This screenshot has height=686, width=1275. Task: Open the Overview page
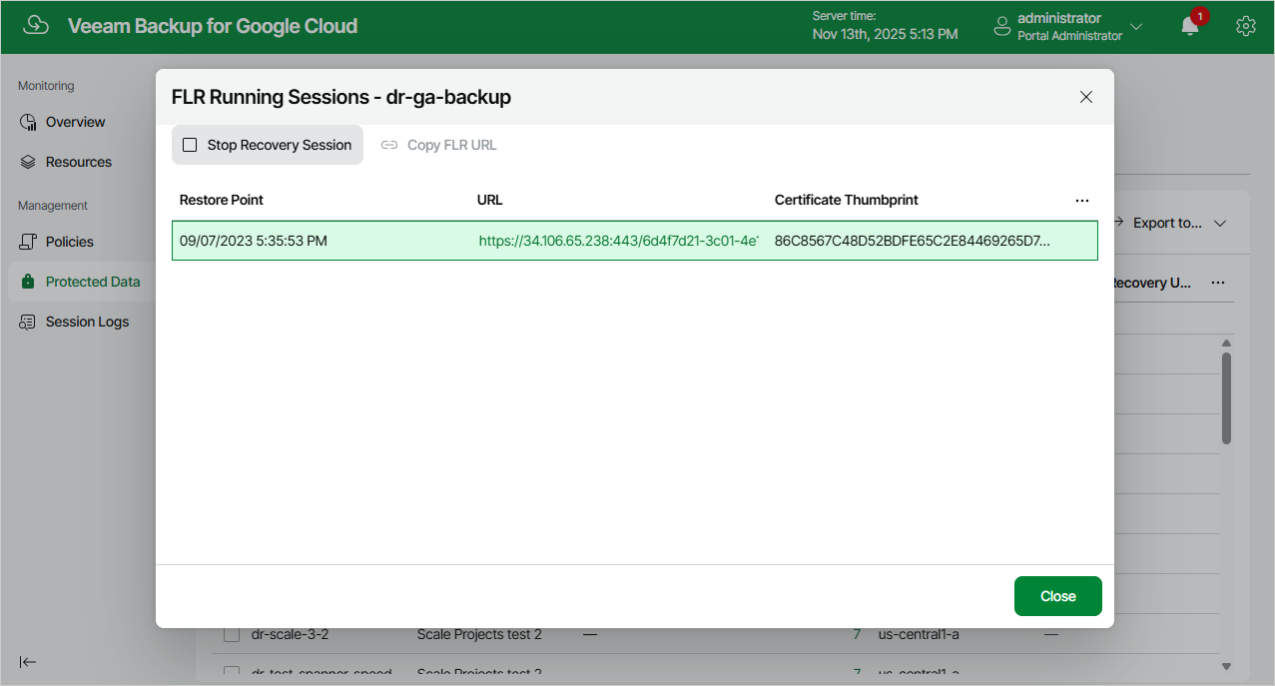click(x=75, y=122)
